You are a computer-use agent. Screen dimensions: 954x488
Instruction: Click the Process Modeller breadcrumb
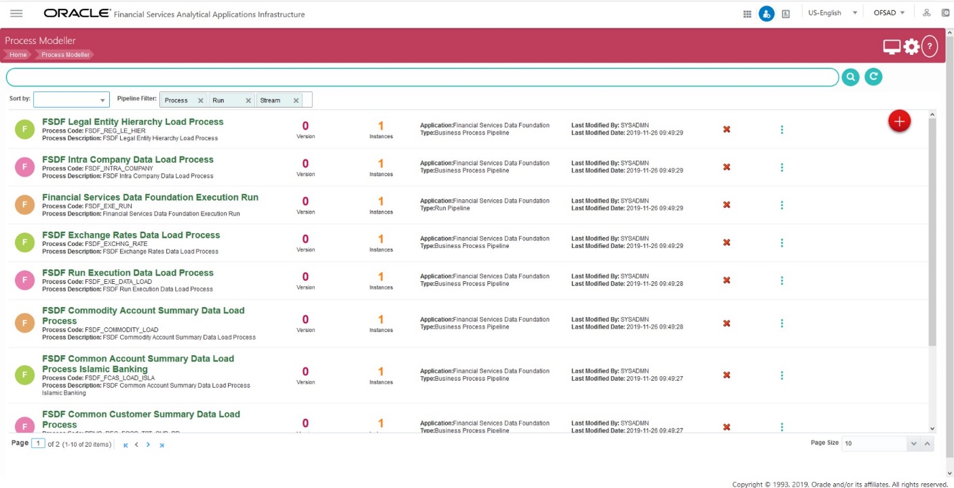pos(65,55)
